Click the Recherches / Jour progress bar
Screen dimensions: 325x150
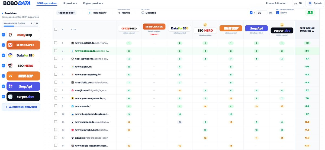point(21,26)
